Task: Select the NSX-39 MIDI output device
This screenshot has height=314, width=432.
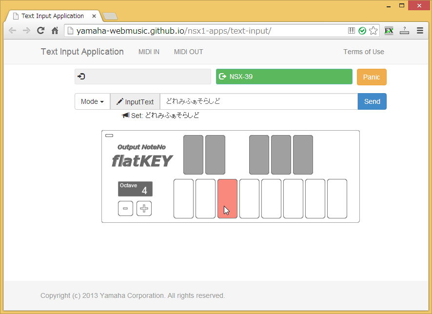Action: (x=284, y=77)
